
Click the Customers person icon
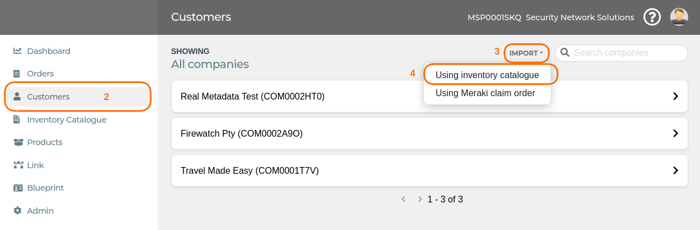(x=17, y=97)
